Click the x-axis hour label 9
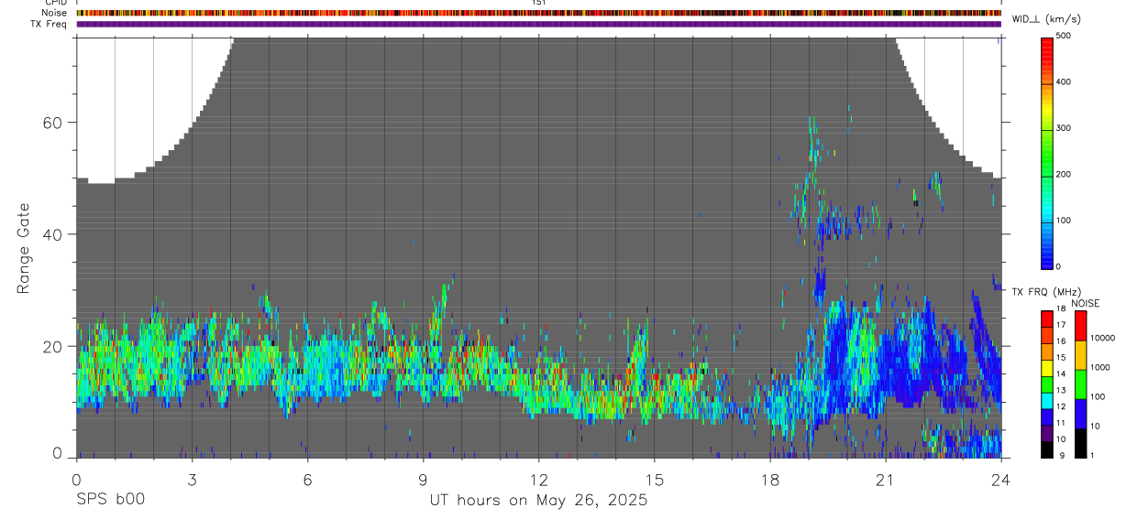The image size is (1126, 519). point(423,479)
